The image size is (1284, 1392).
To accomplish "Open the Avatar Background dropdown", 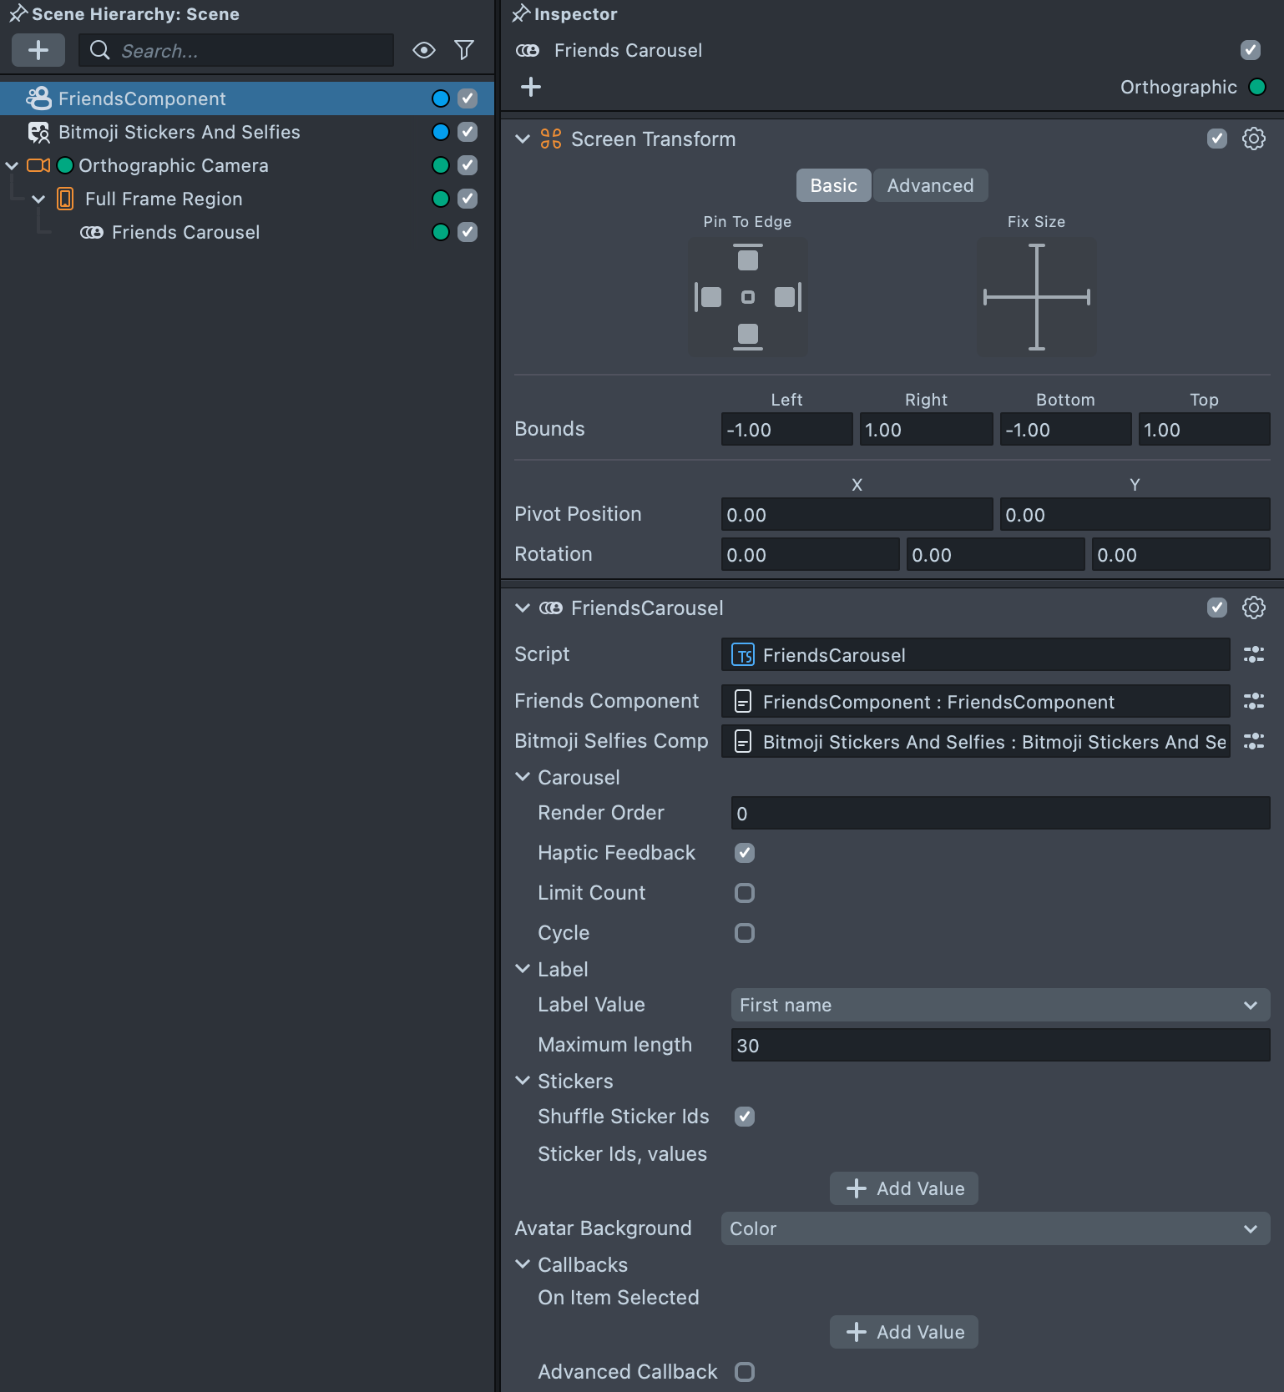I will pyautogui.click(x=994, y=1228).
